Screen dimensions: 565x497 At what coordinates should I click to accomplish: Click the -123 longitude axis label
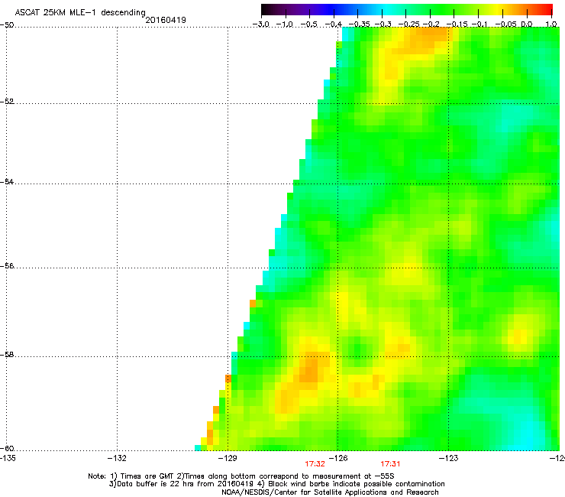(x=449, y=458)
